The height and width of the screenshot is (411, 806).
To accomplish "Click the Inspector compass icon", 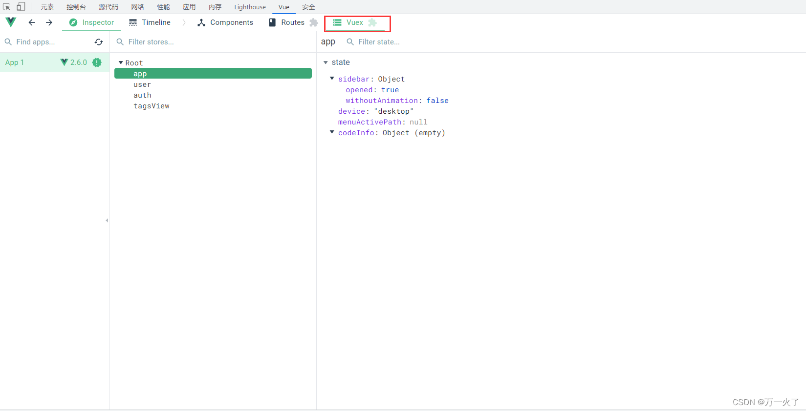I will click(73, 22).
